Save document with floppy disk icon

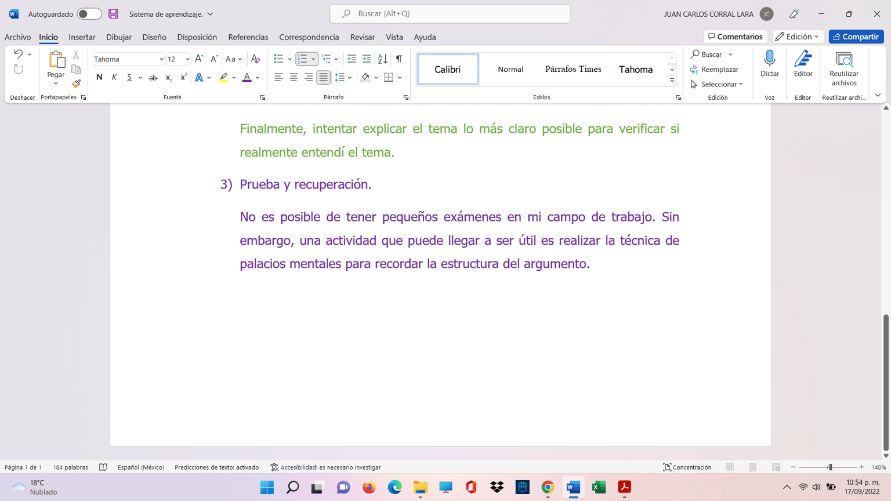[113, 14]
